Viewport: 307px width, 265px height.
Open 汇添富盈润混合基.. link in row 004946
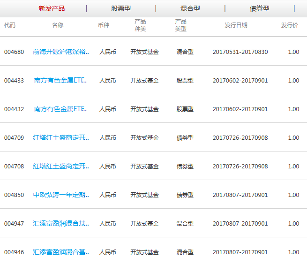click(61, 252)
